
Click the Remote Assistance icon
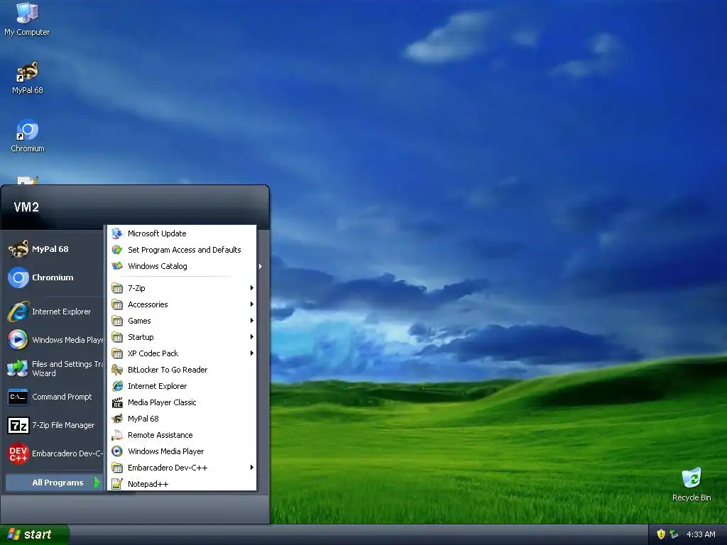pos(117,435)
